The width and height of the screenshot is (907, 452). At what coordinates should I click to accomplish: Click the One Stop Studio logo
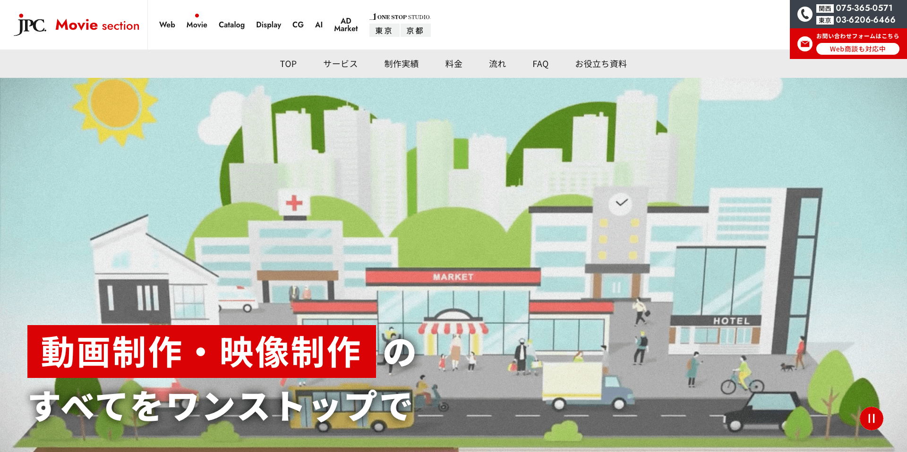[x=400, y=17]
